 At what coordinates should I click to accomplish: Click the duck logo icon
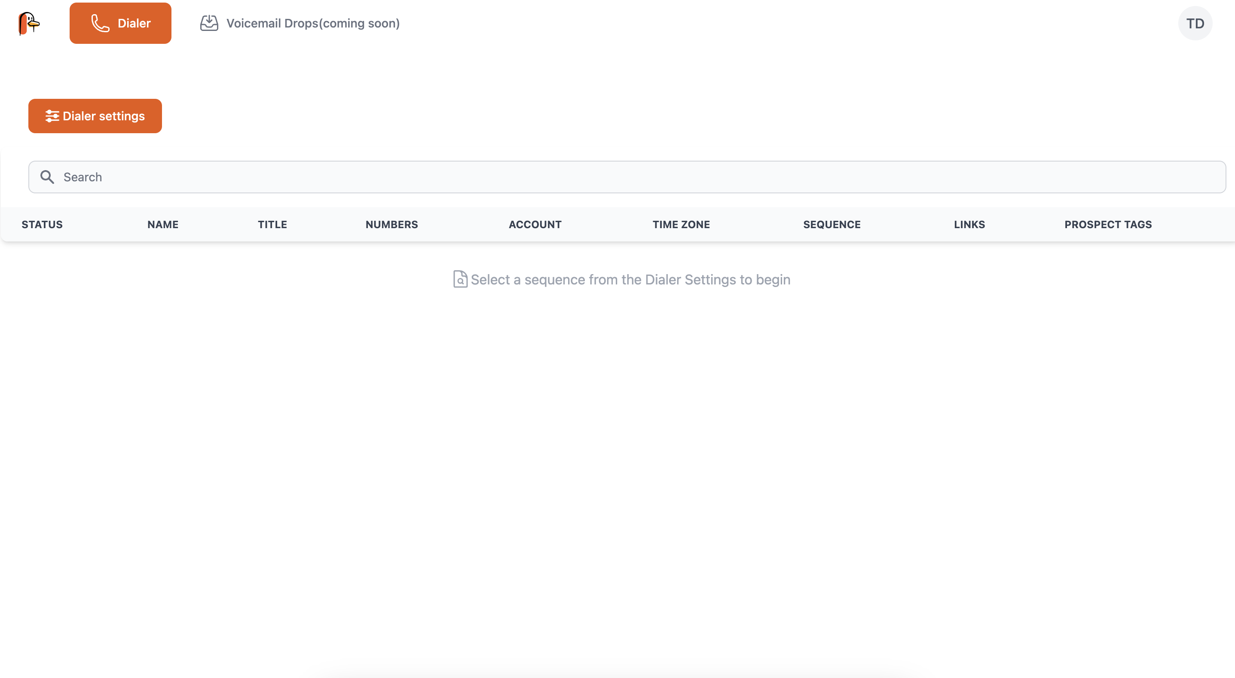[x=29, y=24]
